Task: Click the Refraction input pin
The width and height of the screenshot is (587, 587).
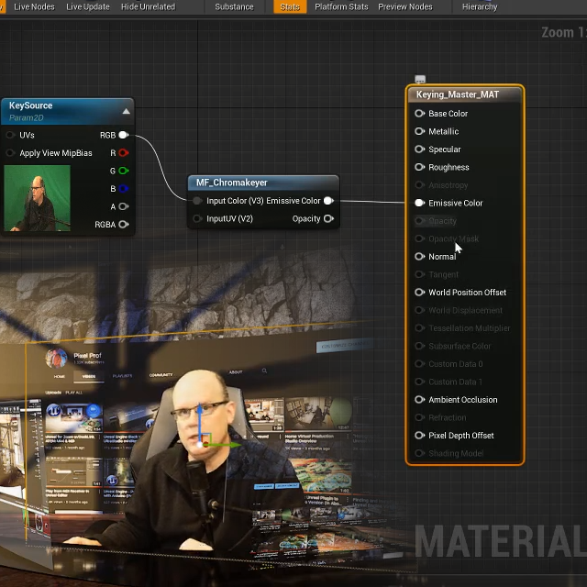Action: (x=420, y=417)
